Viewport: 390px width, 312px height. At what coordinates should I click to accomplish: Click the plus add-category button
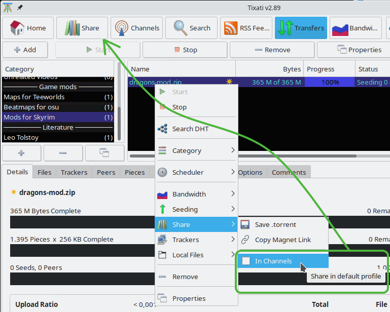22,153
